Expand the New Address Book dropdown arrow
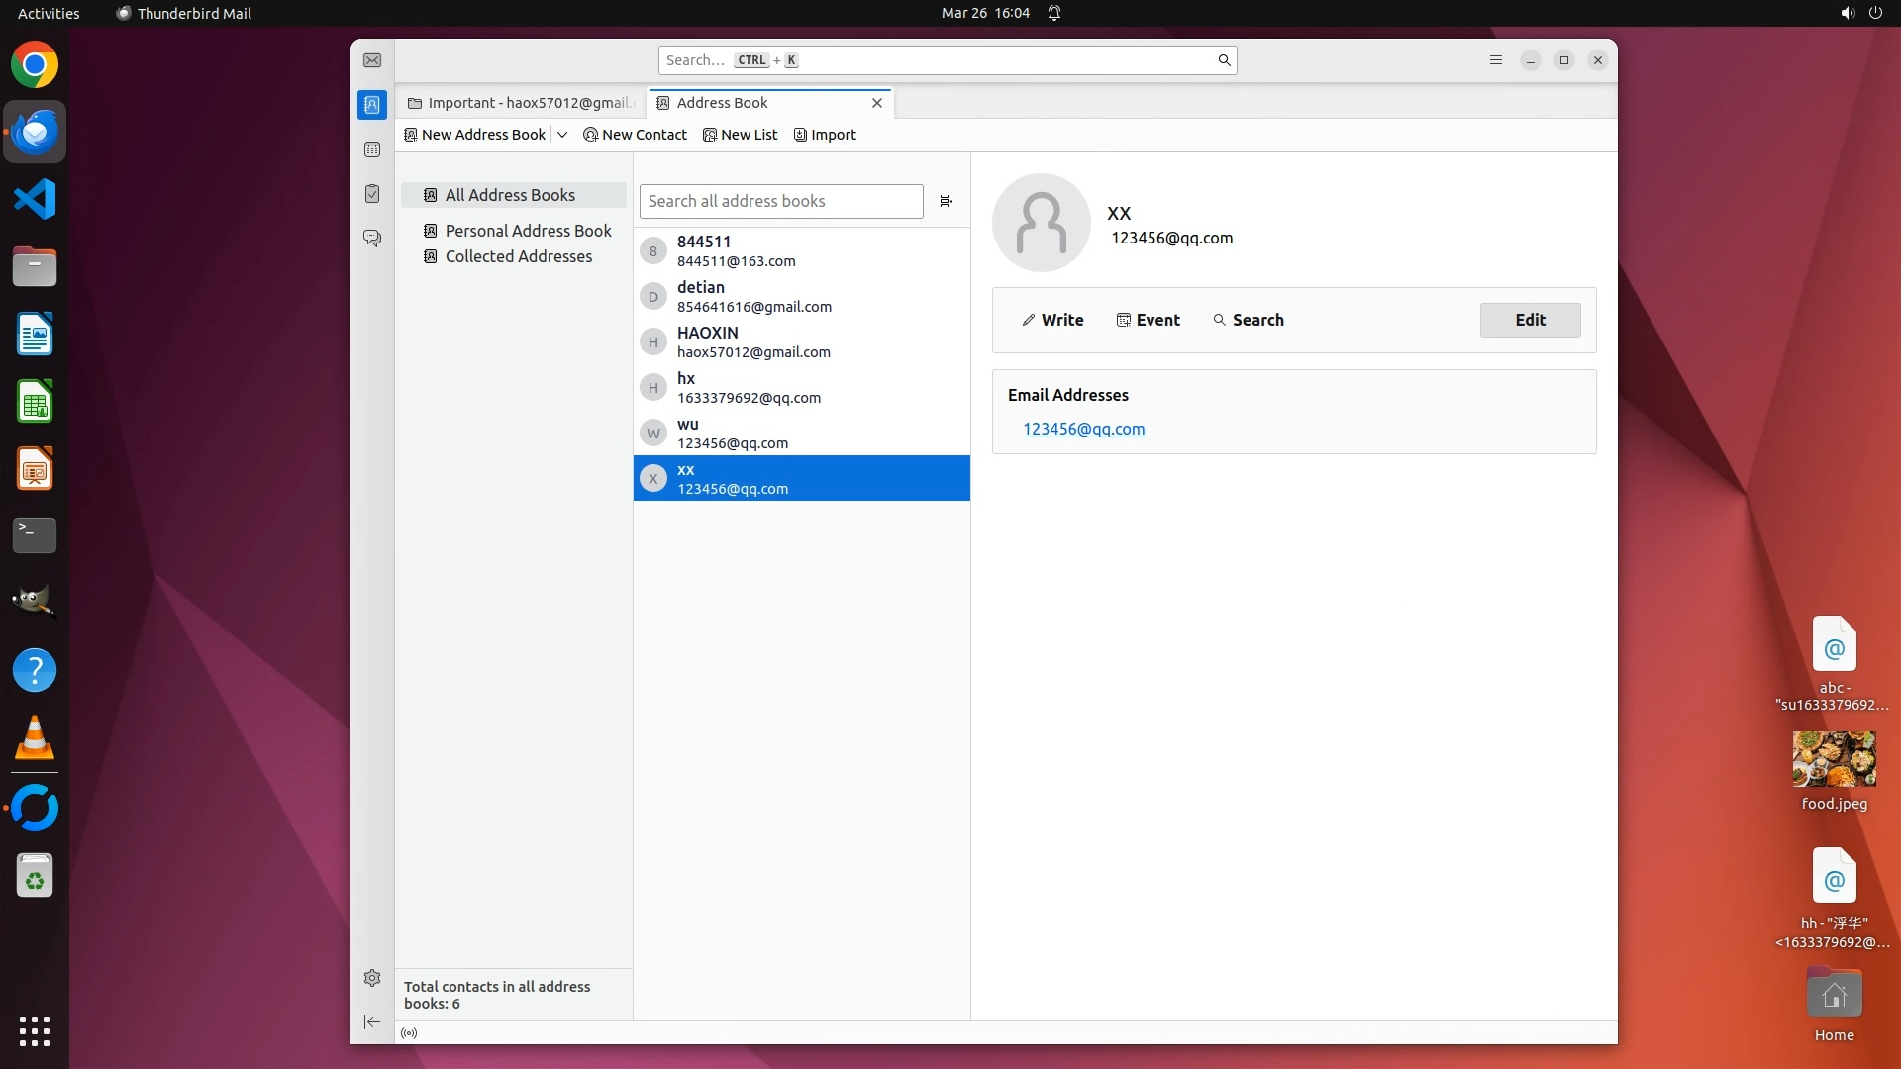The image size is (1901, 1069). pyautogui.click(x=562, y=135)
